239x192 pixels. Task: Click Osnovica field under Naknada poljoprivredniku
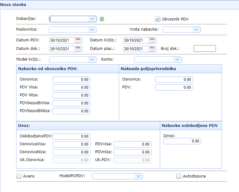[x=174, y=80]
